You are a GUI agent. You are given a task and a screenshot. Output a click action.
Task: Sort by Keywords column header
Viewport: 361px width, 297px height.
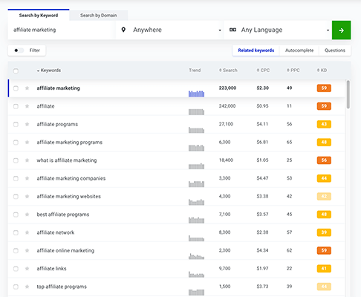tap(49, 71)
